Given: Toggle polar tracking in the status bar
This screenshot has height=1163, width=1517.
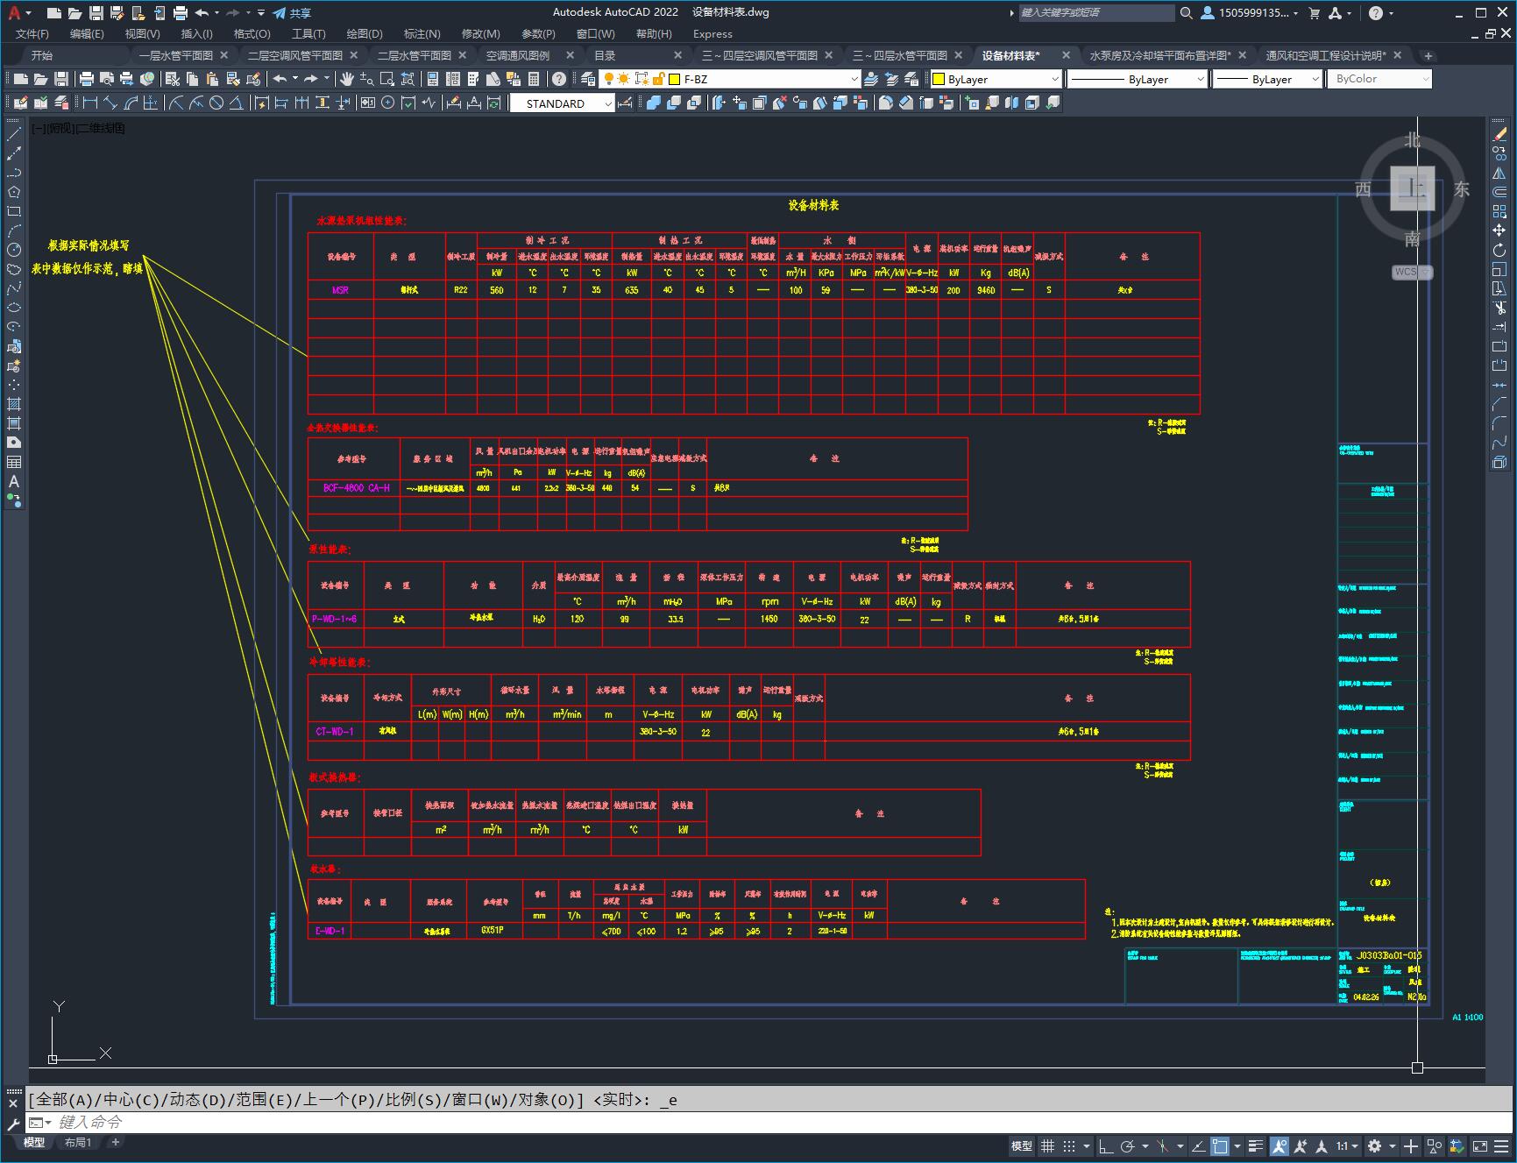Looking at the screenshot, I should (x=1128, y=1146).
